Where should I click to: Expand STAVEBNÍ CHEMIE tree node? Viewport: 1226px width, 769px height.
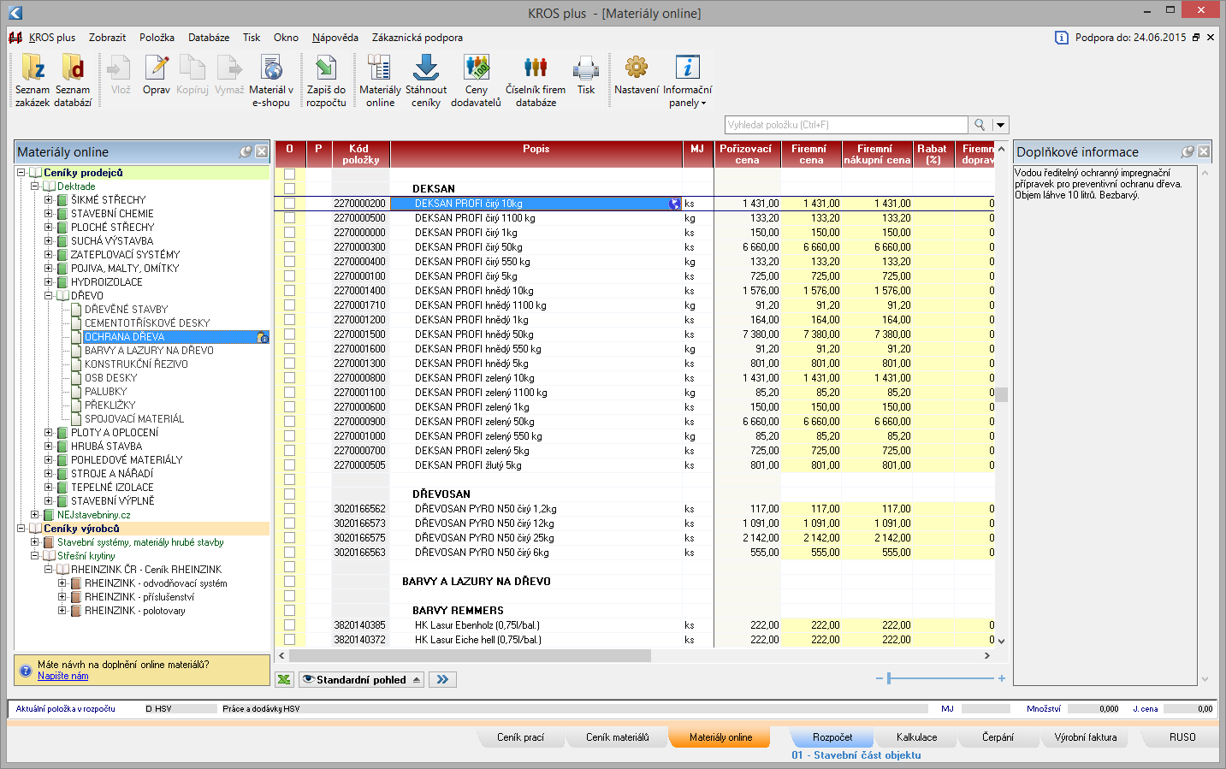(x=49, y=214)
